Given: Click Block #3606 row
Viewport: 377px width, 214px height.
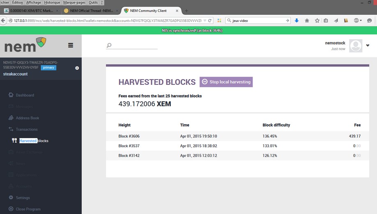Looking at the screenshot, I should coord(237,136).
